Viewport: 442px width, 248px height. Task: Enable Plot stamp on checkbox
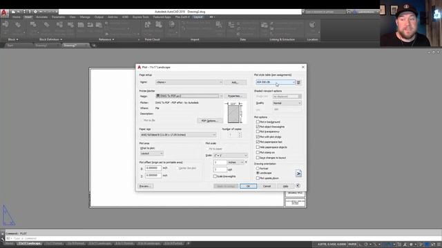[258, 152]
